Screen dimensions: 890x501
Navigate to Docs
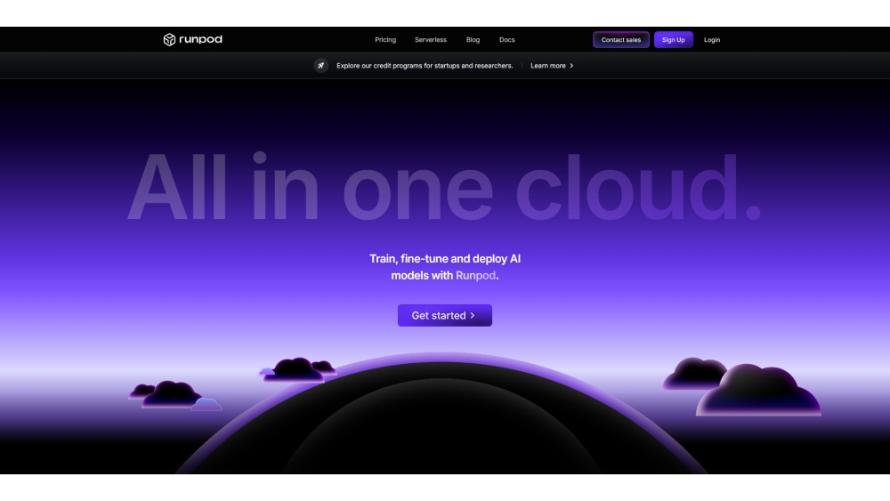point(506,40)
